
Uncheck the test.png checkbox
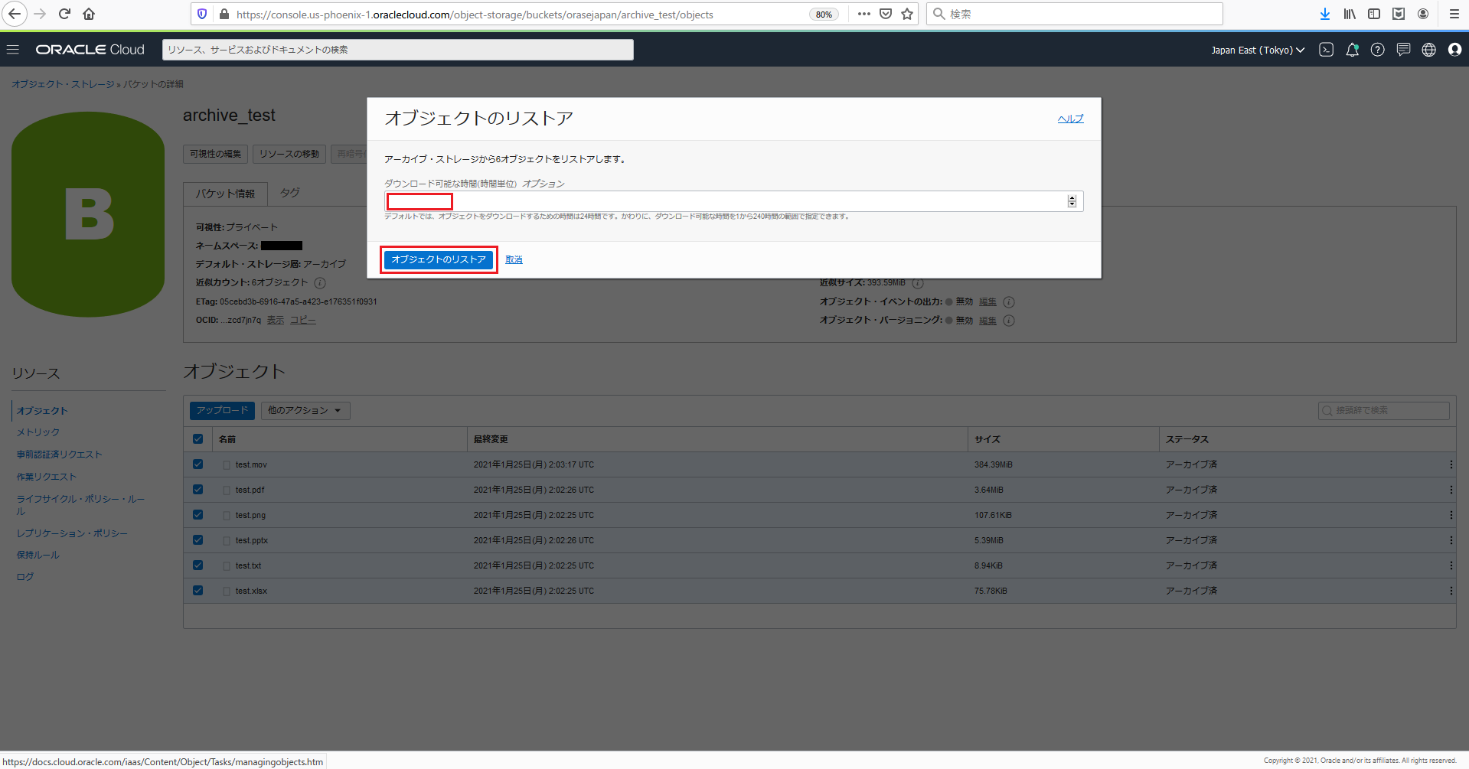click(x=198, y=515)
